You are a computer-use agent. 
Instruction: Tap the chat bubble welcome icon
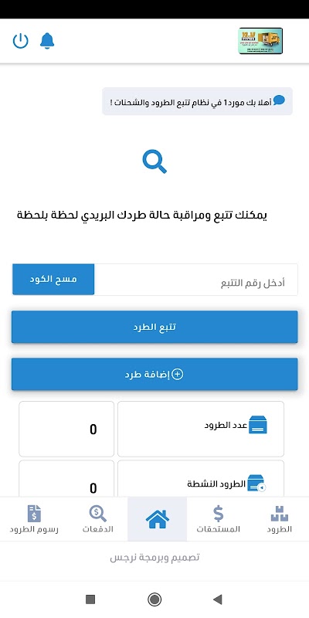pyautogui.click(x=279, y=100)
